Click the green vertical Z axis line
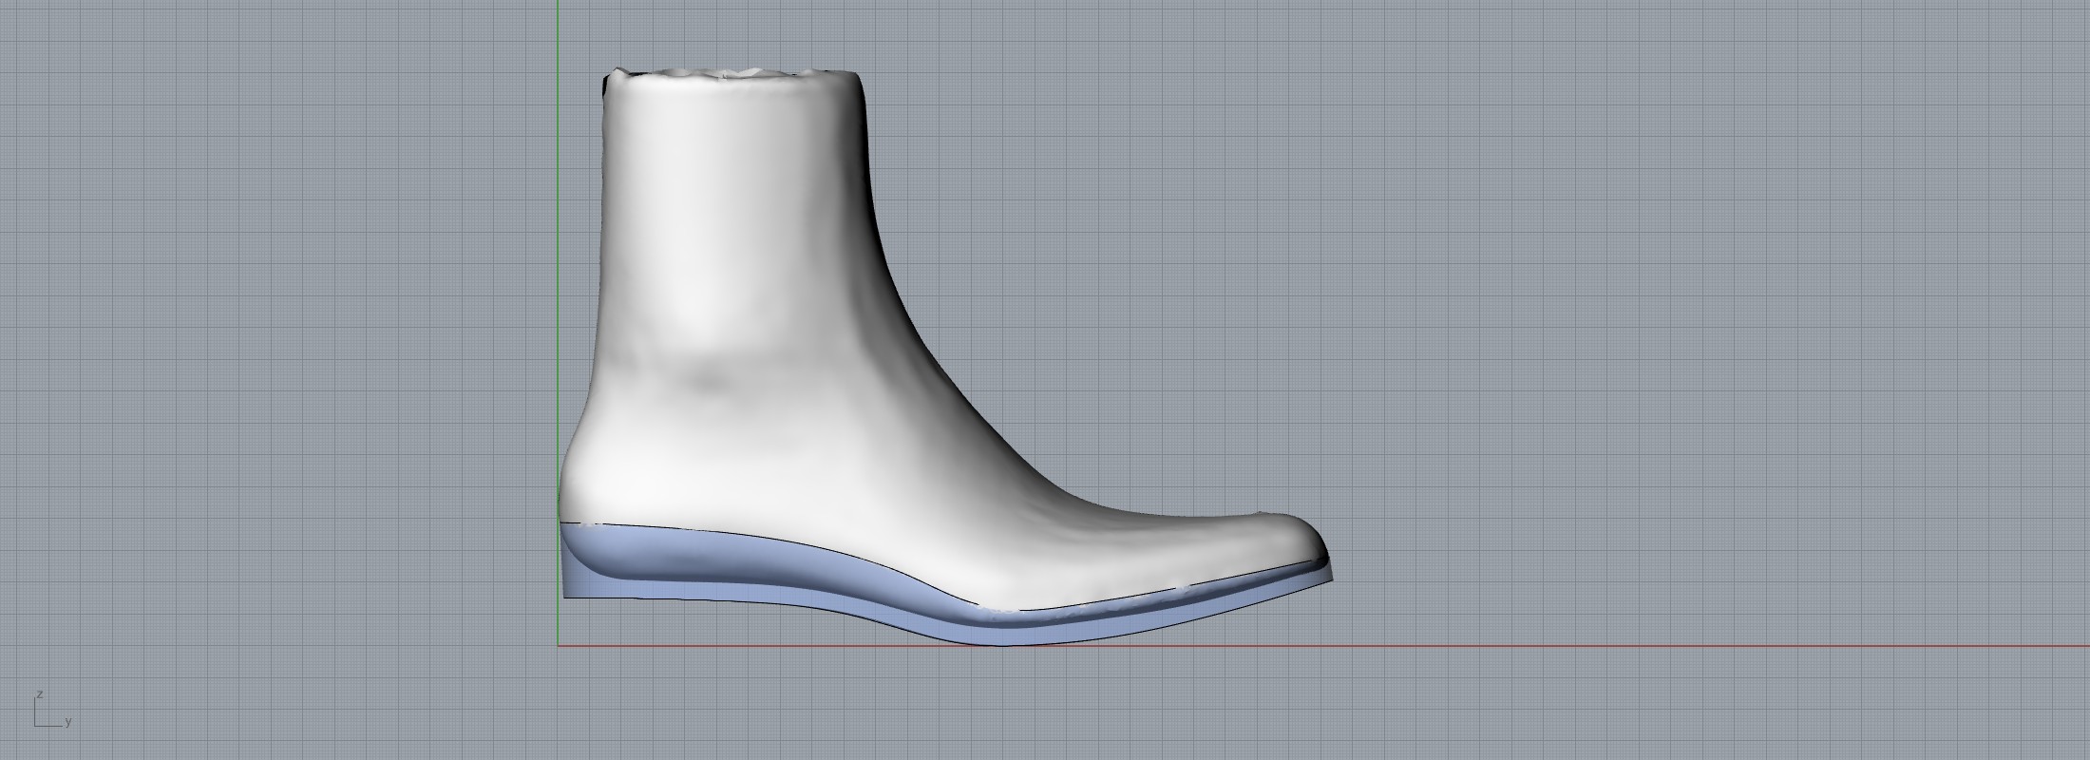 558,285
